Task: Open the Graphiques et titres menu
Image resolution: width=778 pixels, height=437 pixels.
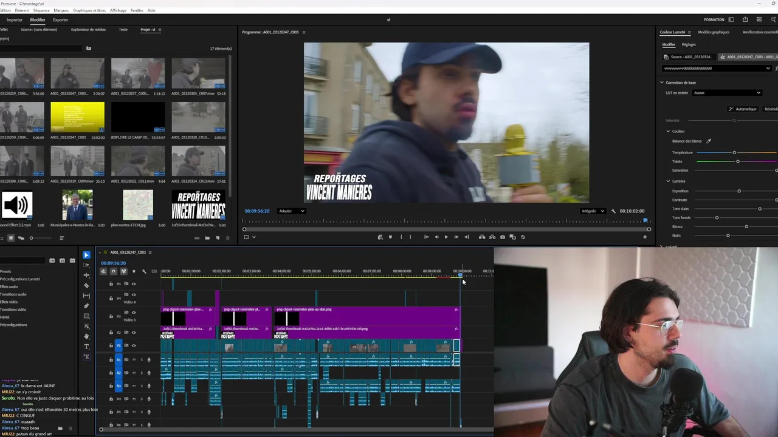Action: point(89,10)
